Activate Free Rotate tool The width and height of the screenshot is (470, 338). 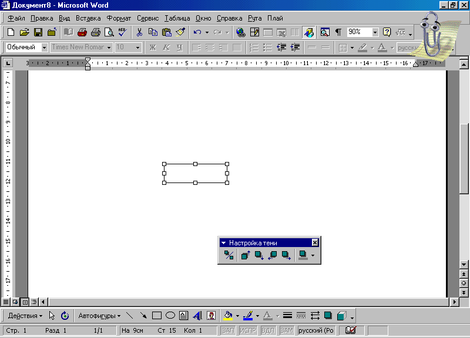coord(65,316)
